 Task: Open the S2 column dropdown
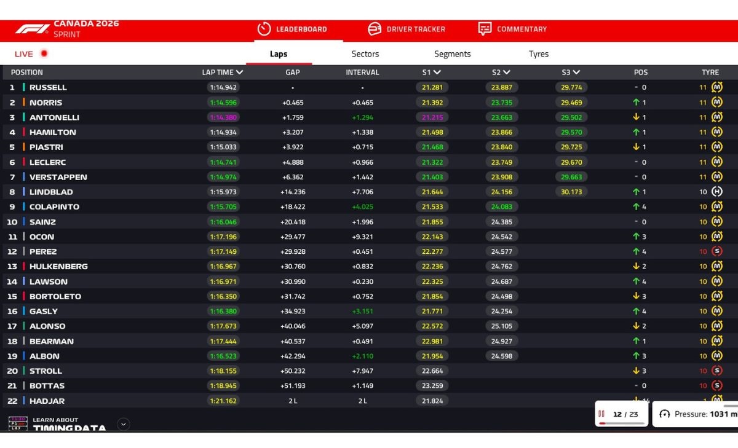point(507,73)
